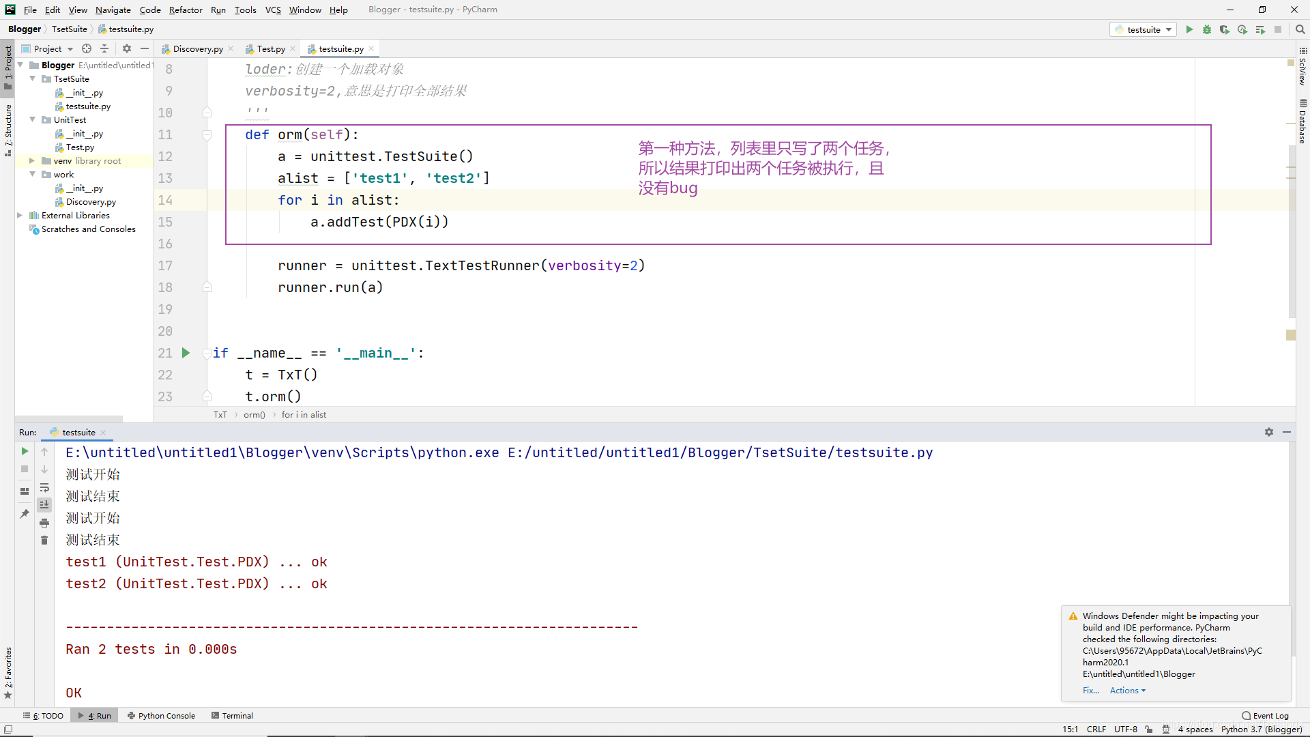Close the testsuite Run tab

click(103, 432)
